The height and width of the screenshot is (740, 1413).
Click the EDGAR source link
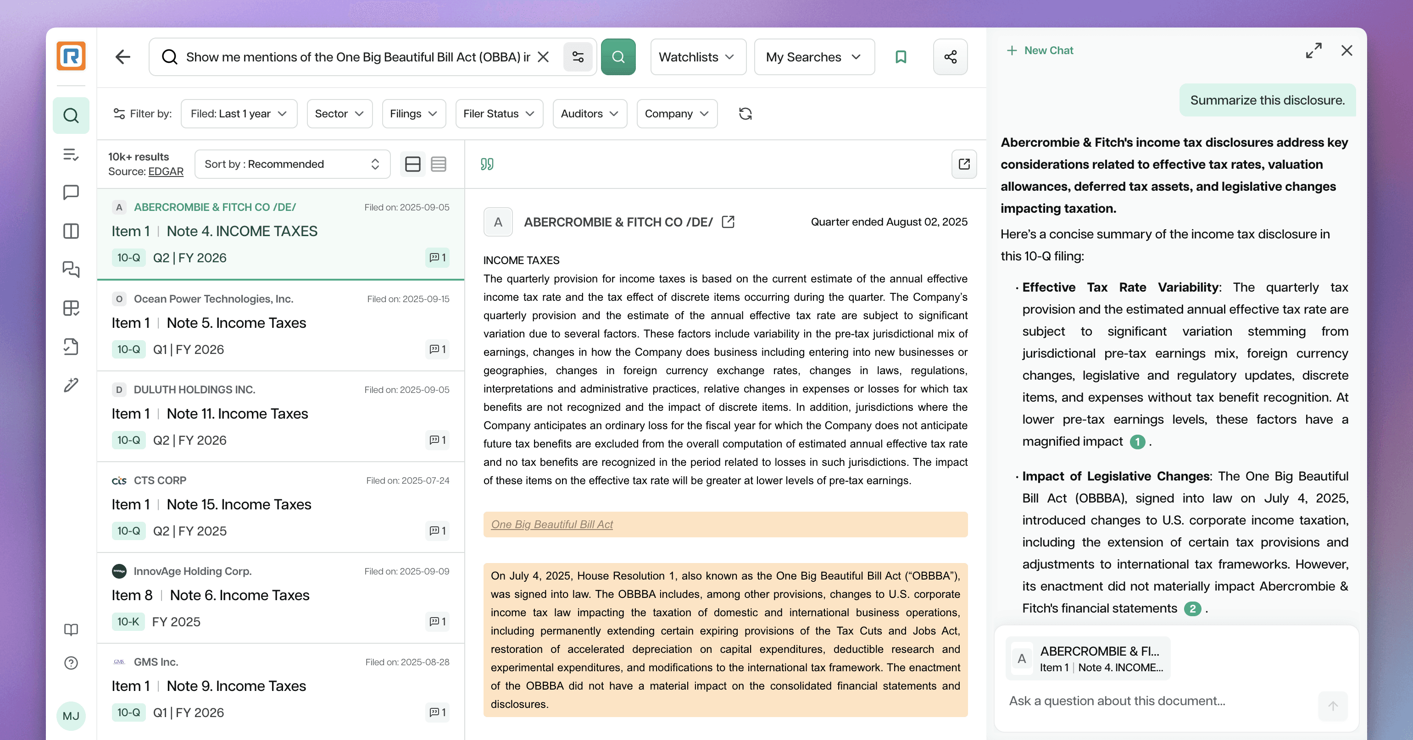[166, 171]
